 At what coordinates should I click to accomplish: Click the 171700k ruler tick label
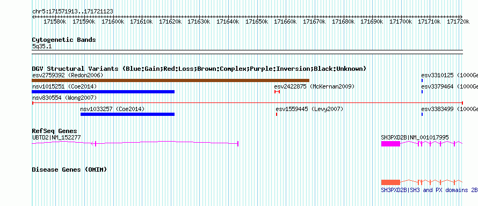click(401, 21)
